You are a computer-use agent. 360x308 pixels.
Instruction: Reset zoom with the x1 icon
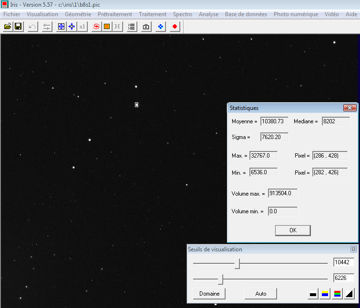click(82, 27)
